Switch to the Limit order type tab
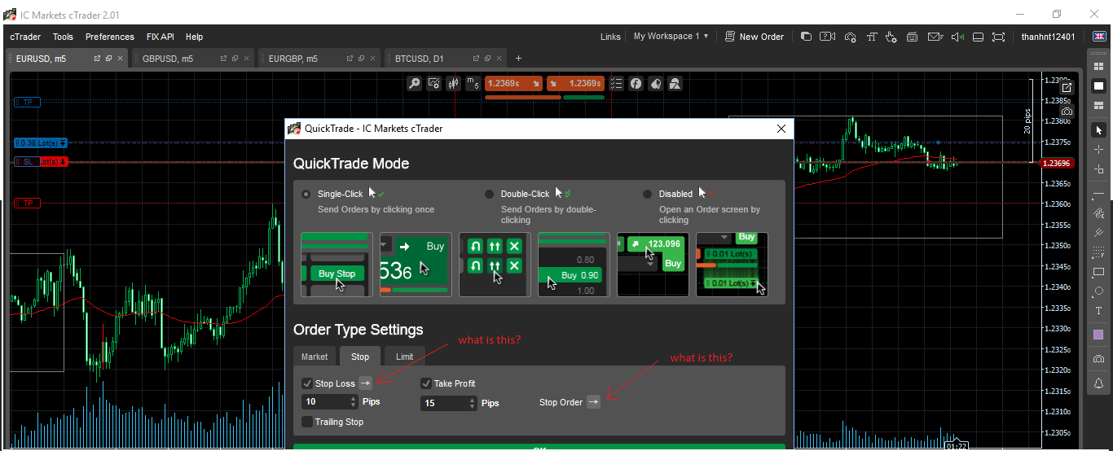The height and width of the screenshot is (451, 1113). [404, 357]
